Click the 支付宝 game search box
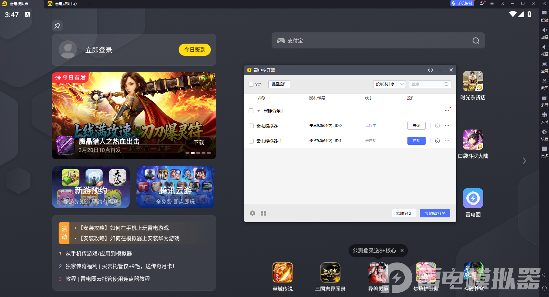Screen dimensions: 549x297 [378, 41]
